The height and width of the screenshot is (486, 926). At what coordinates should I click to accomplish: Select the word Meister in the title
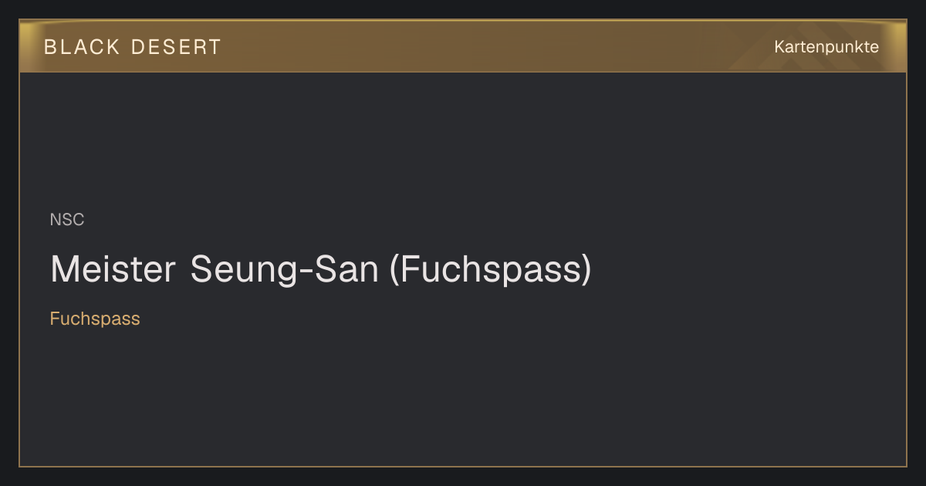[x=113, y=269]
